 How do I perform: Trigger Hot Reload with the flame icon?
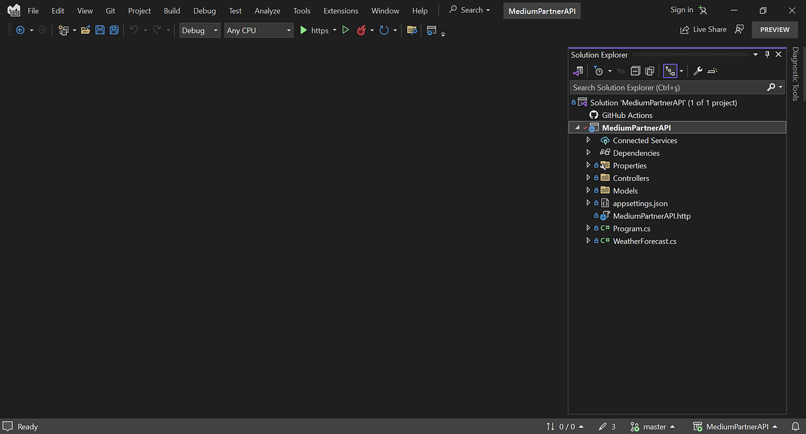coord(361,30)
